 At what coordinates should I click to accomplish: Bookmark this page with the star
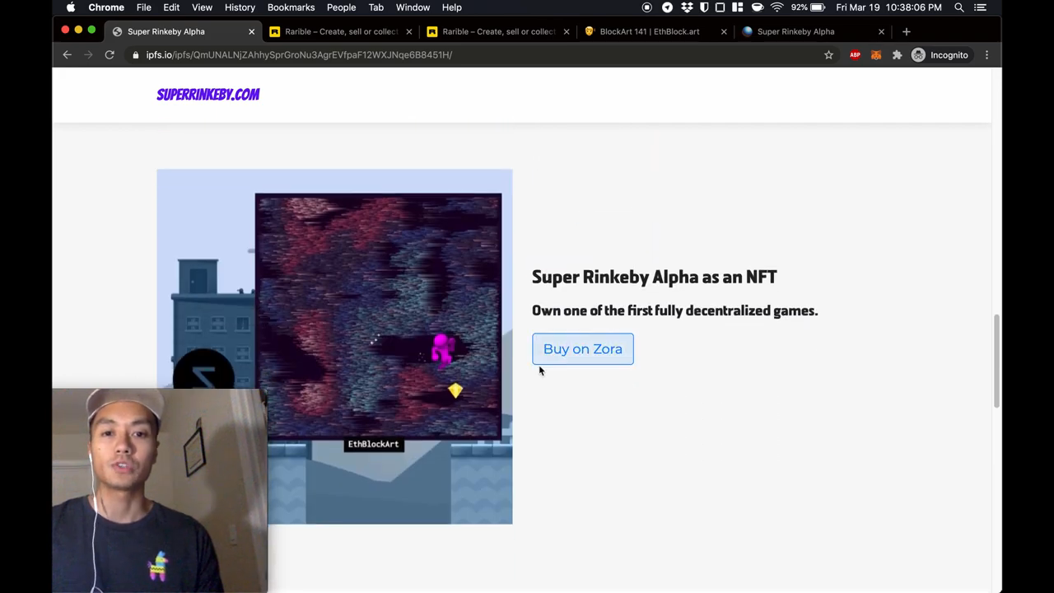click(828, 54)
